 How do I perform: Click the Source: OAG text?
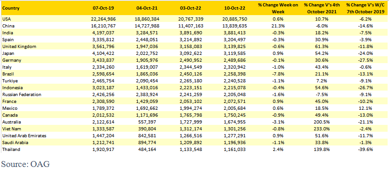pos(26,164)
